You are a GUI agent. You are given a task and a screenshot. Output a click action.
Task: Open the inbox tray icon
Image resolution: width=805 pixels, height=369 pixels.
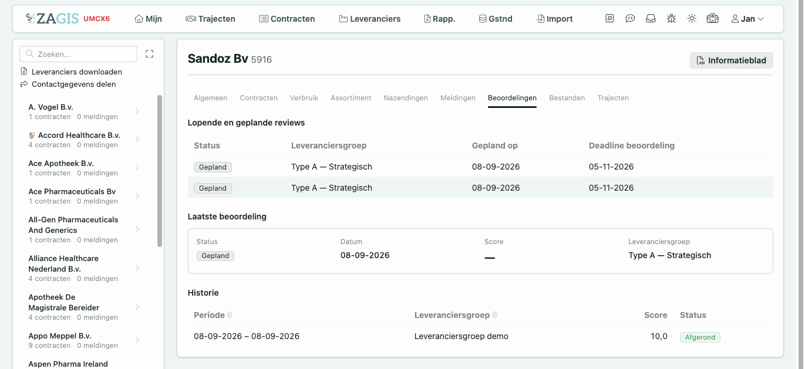[651, 19]
